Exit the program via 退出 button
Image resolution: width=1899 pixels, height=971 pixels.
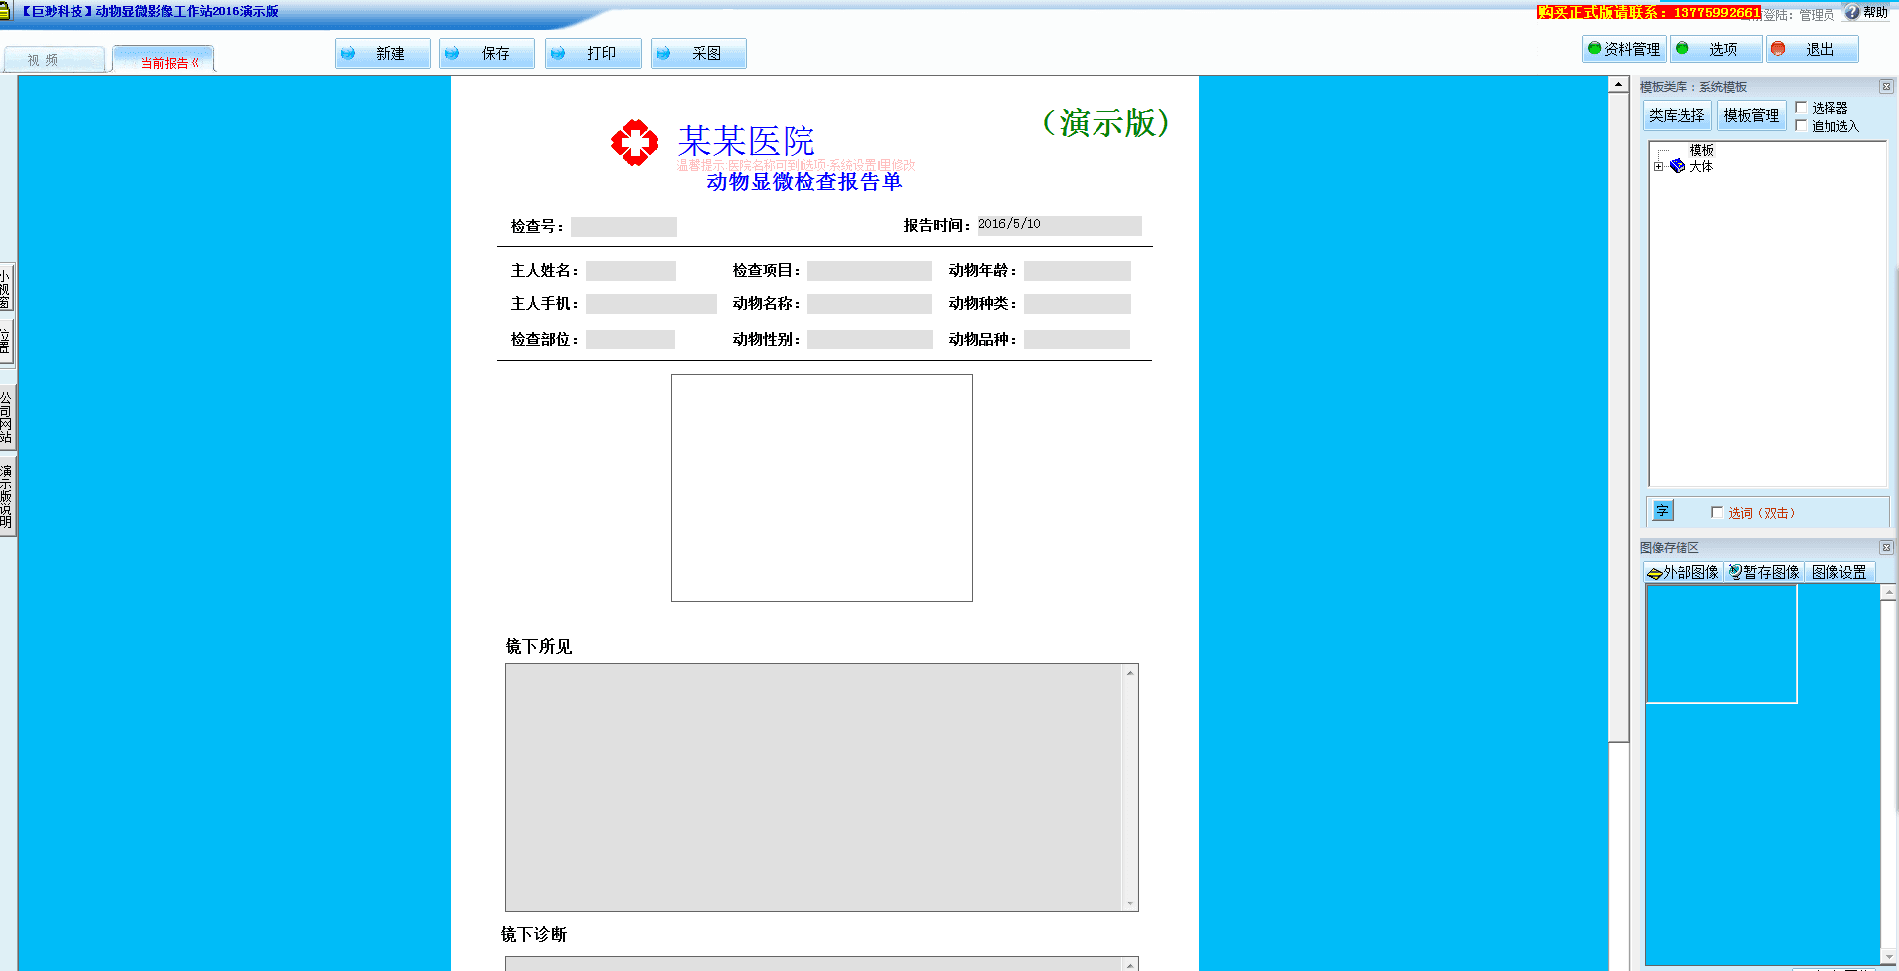(x=1812, y=49)
